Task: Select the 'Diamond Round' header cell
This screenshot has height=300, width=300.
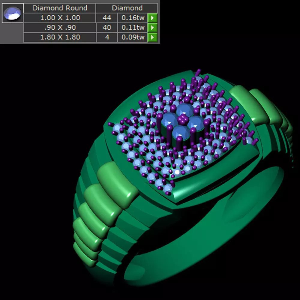Action: (x=60, y=8)
